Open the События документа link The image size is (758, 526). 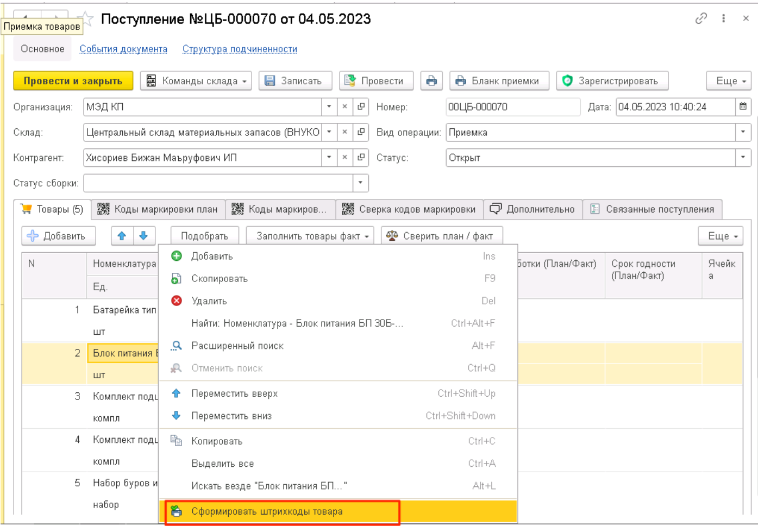pos(123,49)
